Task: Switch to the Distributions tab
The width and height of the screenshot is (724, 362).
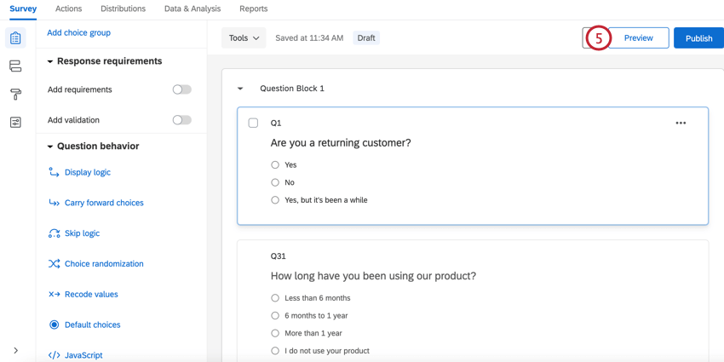Action: coord(123,9)
